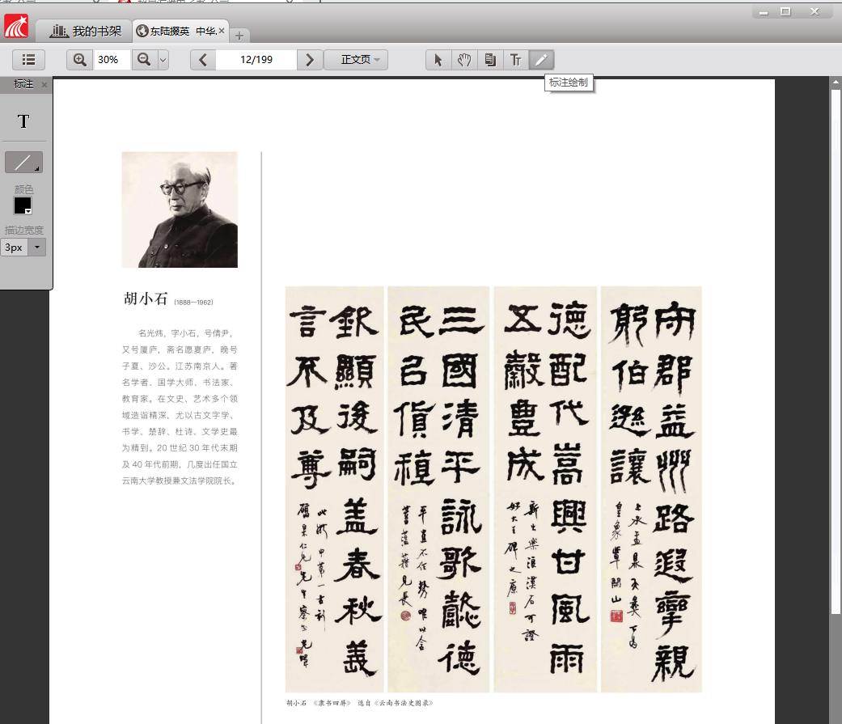Click the scrollbar up arrow
The height and width of the screenshot is (724, 842).
point(836,83)
